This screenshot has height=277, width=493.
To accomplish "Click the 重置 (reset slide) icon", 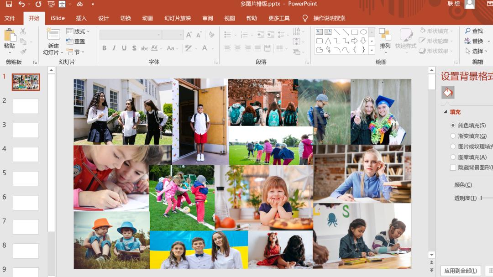I will tap(69, 41).
